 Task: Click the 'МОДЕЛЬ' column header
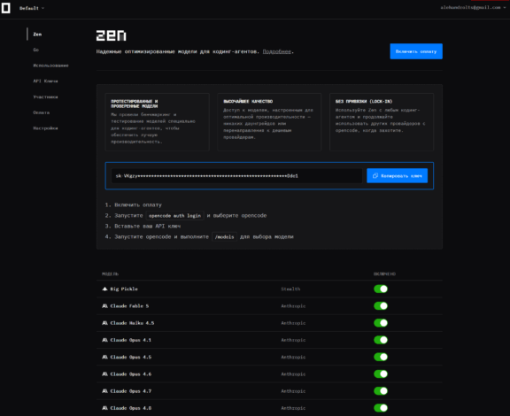(x=111, y=273)
